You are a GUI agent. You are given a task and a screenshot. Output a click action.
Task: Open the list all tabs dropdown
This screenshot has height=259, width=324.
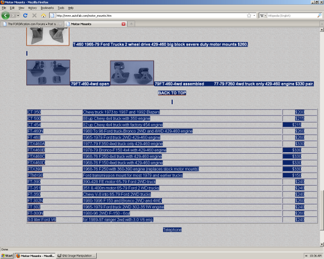[x=322, y=24]
